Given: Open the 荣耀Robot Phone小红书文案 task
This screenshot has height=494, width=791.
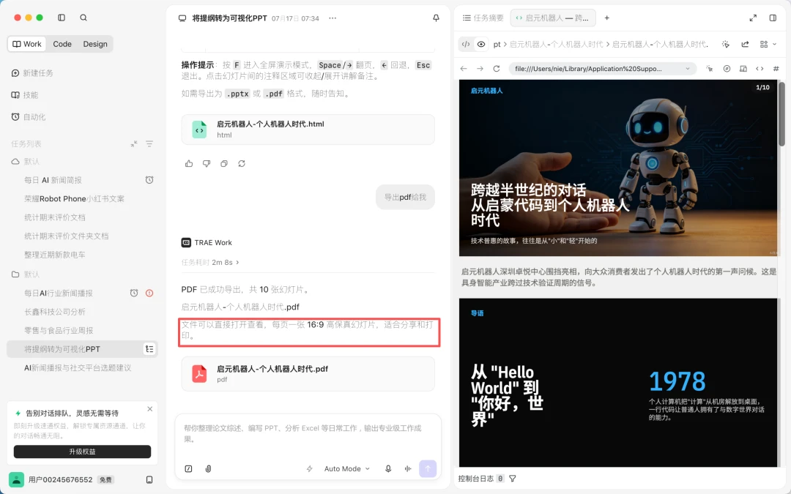Looking at the screenshot, I should click(74, 198).
